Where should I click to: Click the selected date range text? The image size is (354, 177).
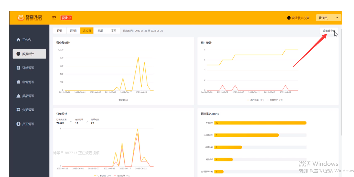click(143, 30)
